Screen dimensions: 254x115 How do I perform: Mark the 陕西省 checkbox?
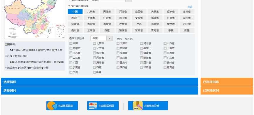(x=118, y=67)
